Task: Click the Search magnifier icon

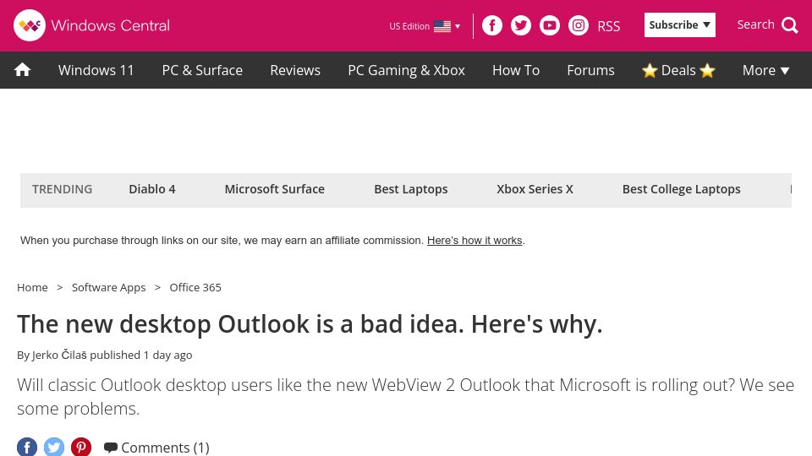Action: tap(790, 25)
